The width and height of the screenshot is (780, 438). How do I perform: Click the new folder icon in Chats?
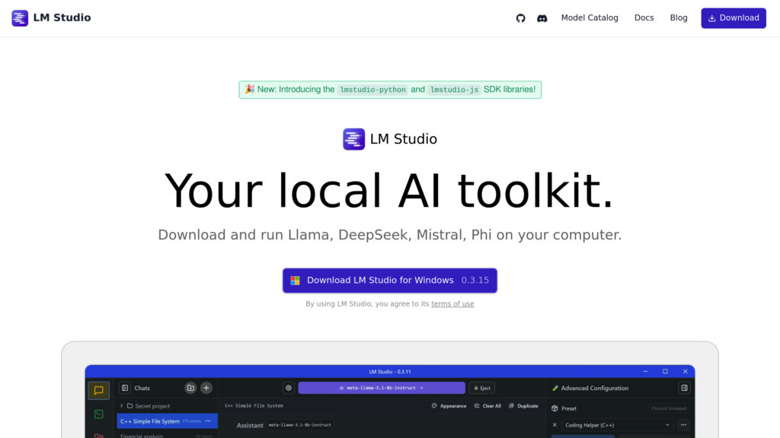click(x=190, y=388)
